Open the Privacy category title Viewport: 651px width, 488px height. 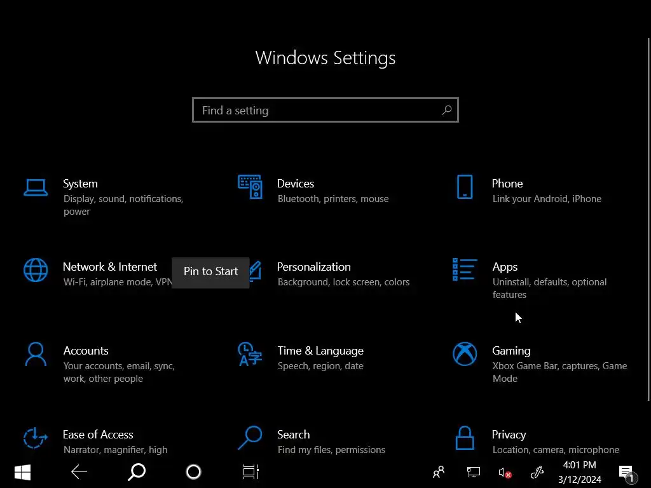click(509, 435)
